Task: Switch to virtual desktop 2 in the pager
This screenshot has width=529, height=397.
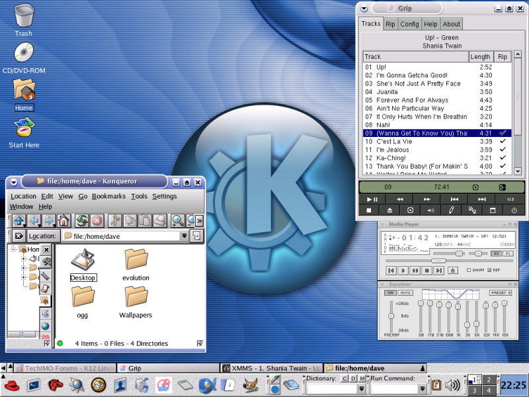Action: 489,380
